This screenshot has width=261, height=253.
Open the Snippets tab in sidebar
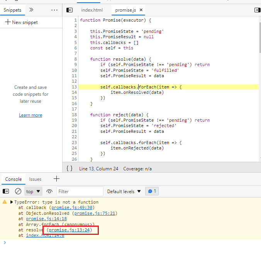12,10
